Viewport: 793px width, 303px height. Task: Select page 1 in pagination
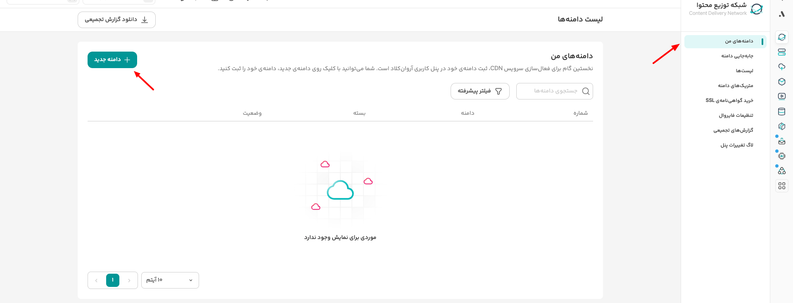113,280
